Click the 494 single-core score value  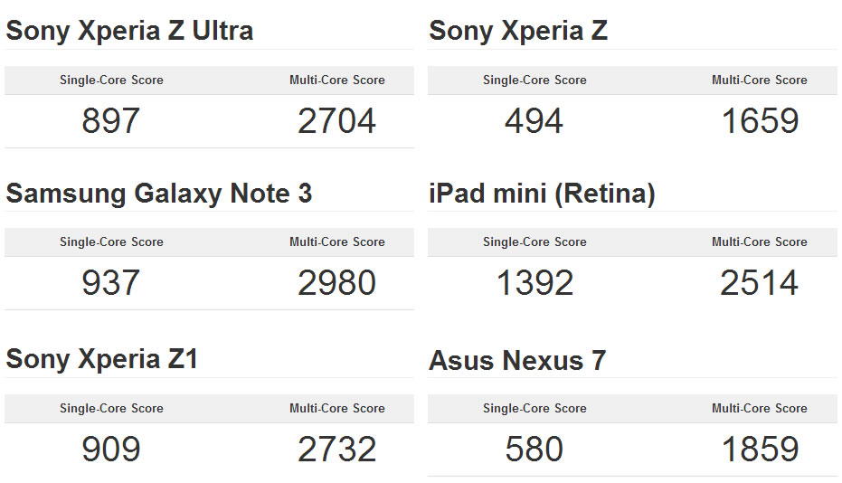(534, 121)
